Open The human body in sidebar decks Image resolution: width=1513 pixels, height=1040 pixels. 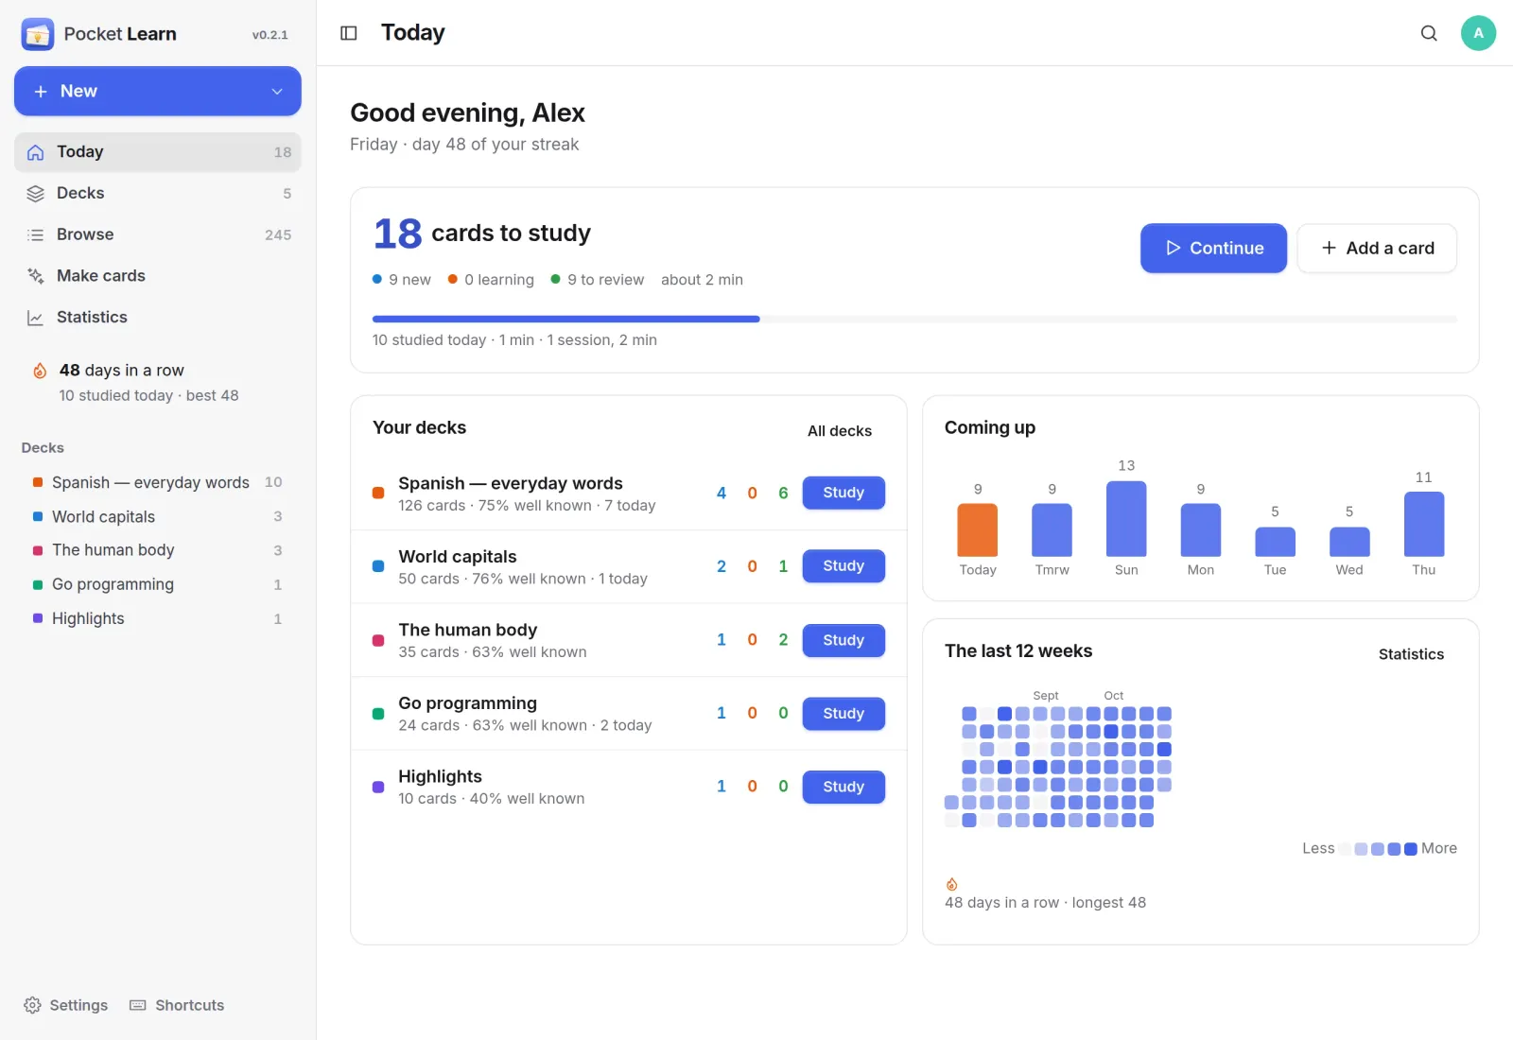[158, 550]
